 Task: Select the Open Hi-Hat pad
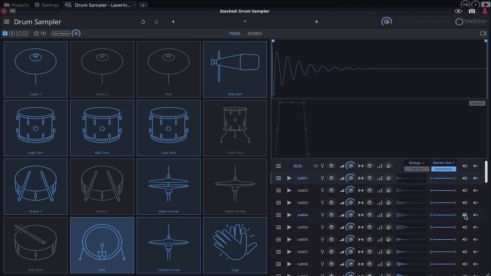coord(168,187)
